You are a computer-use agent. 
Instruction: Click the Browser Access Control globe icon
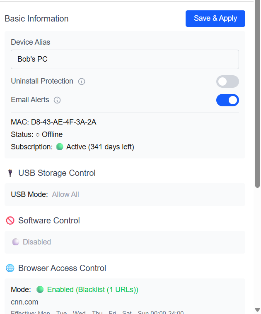click(10, 268)
